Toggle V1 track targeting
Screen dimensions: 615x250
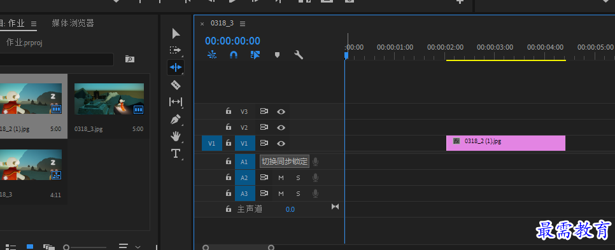(244, 143)
